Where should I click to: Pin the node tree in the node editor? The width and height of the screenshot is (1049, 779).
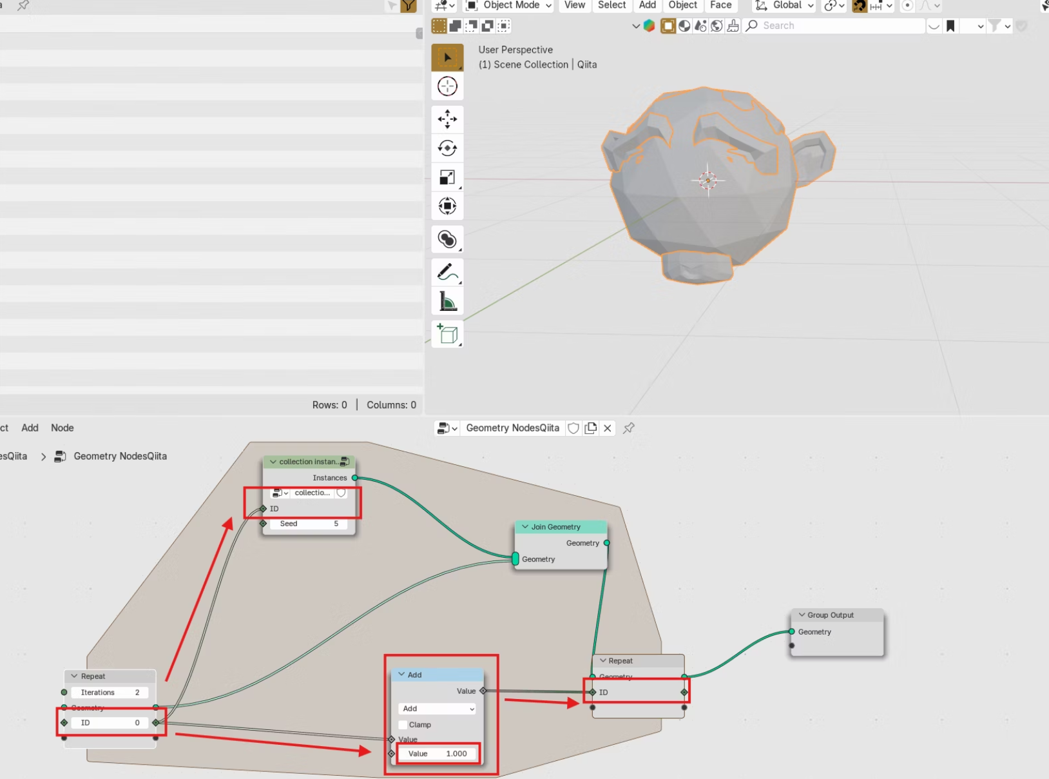[629, 428]
